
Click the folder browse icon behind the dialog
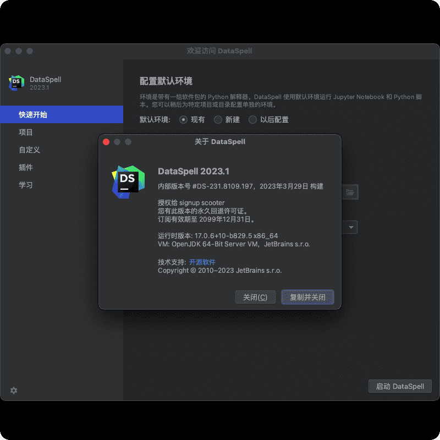tap(350, 192)
